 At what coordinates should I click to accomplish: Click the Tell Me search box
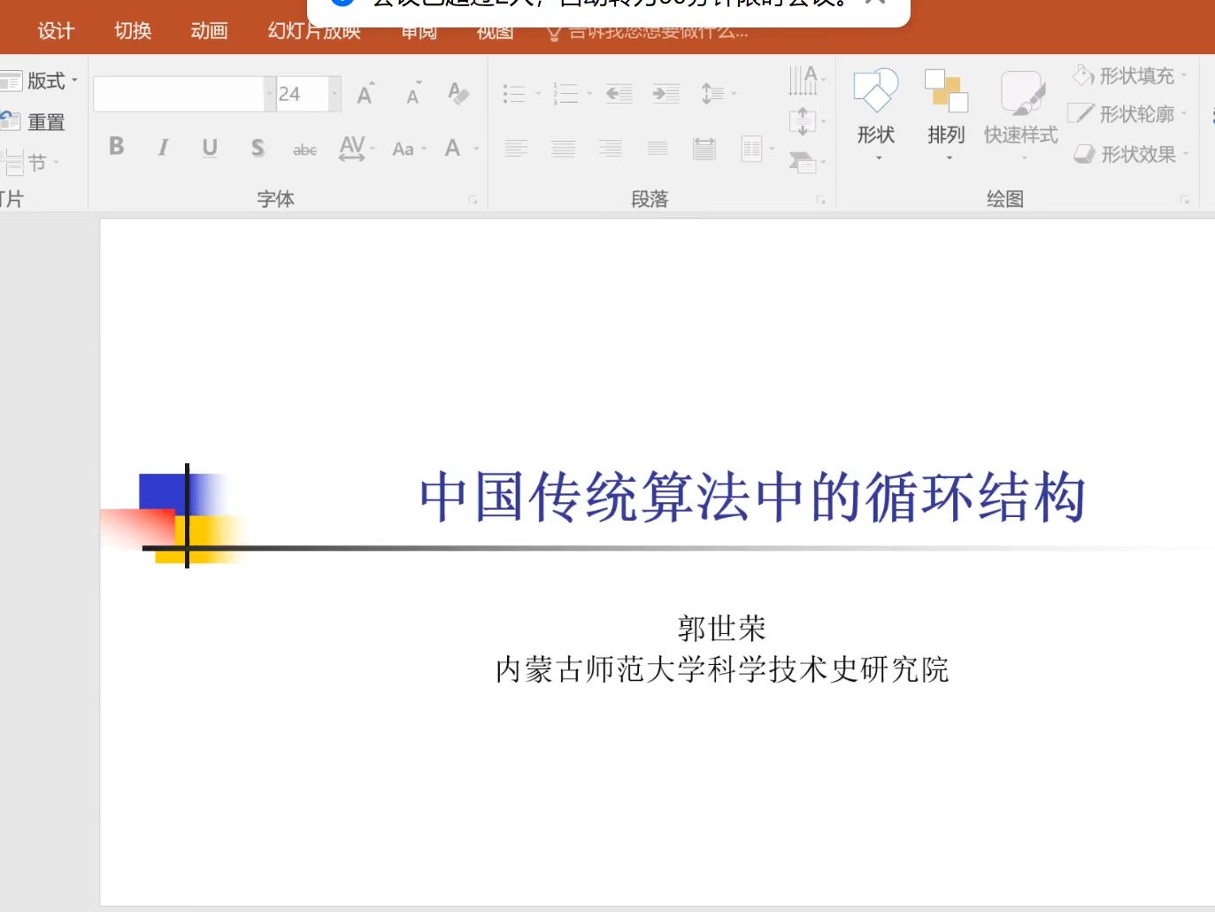click(648, 34)
